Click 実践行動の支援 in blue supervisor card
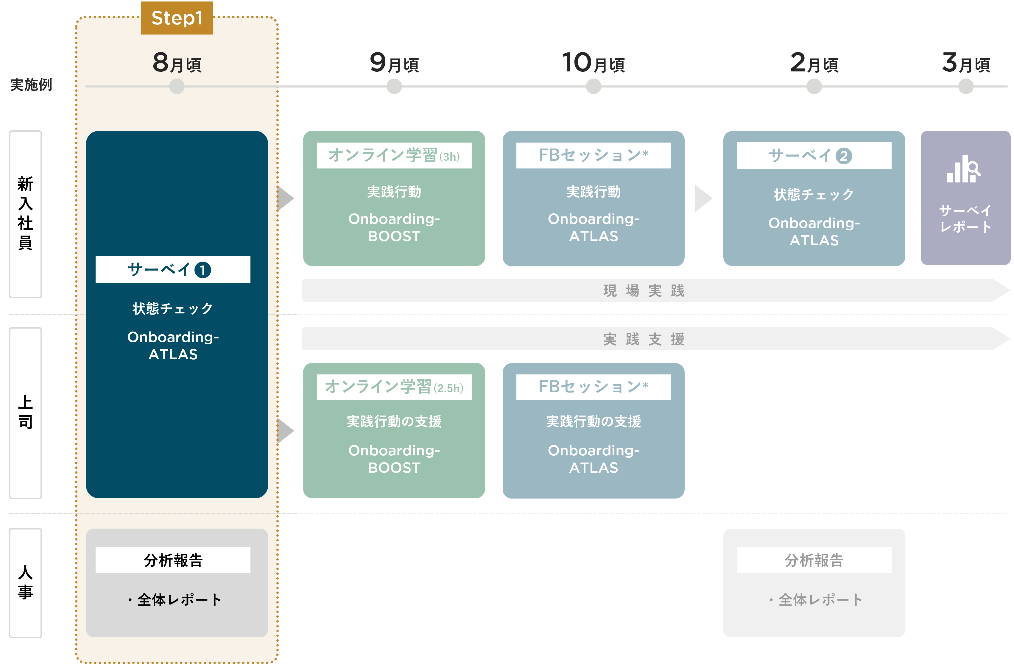The image size is (1014, 667). [x=594, y=421]
